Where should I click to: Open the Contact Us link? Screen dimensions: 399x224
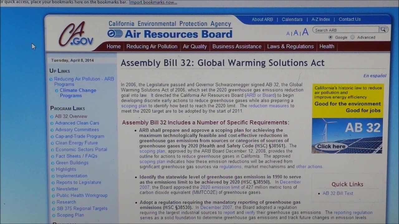350,19
